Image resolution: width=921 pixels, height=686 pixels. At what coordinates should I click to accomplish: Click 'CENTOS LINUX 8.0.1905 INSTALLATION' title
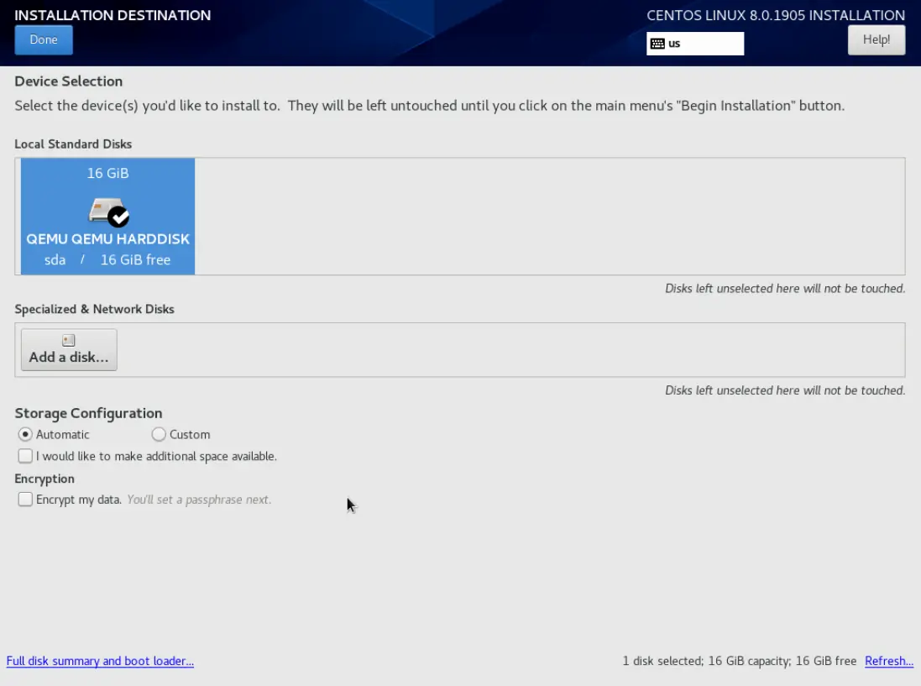tap(775, 15)
